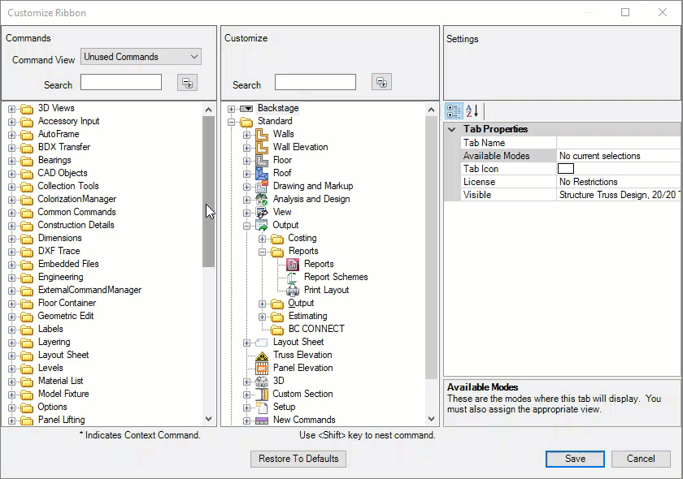
Task: Select the Geometric Edit folder
Action: tap(66, 317)
